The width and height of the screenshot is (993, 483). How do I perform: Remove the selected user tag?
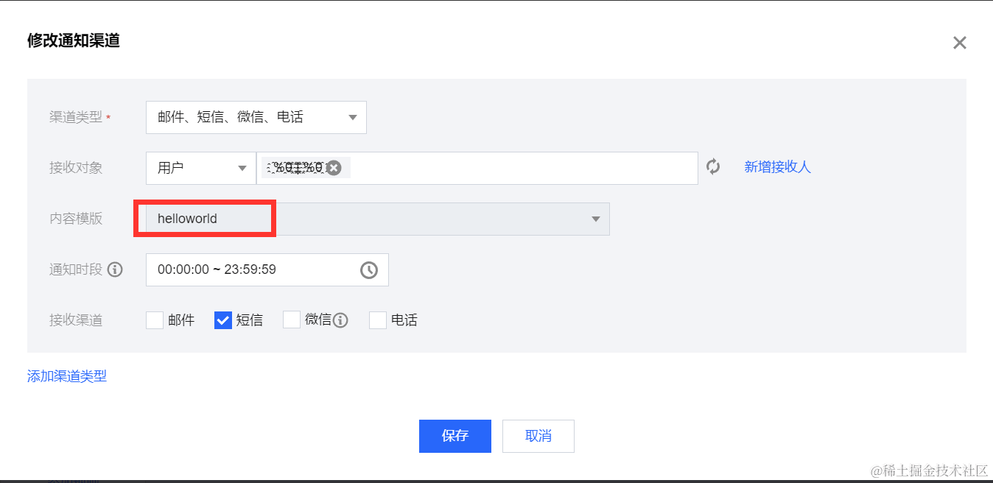[334, 167]
